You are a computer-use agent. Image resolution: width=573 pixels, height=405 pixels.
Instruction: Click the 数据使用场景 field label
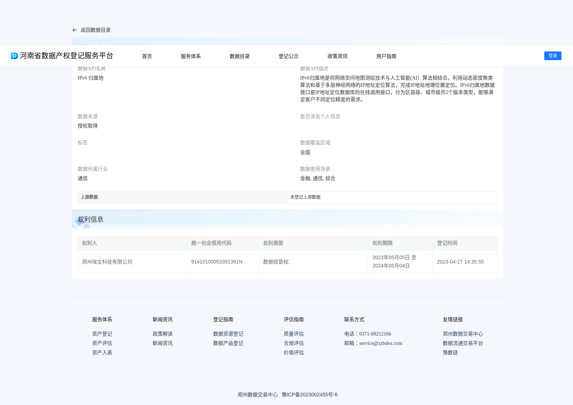[315, 169]
